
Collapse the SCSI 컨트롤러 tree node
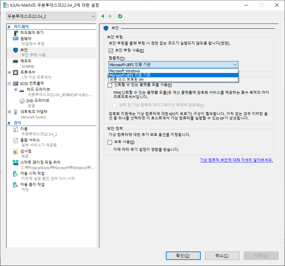tap(9, 84)
